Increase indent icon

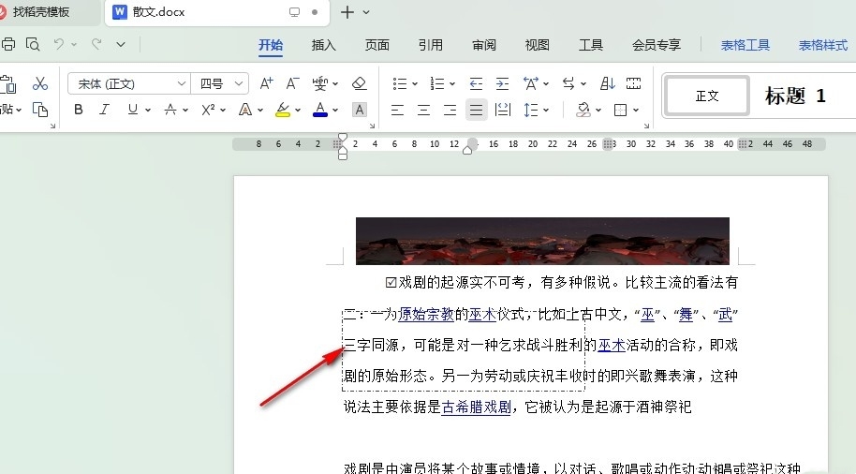pyautogui.click(x=502, y=83)
